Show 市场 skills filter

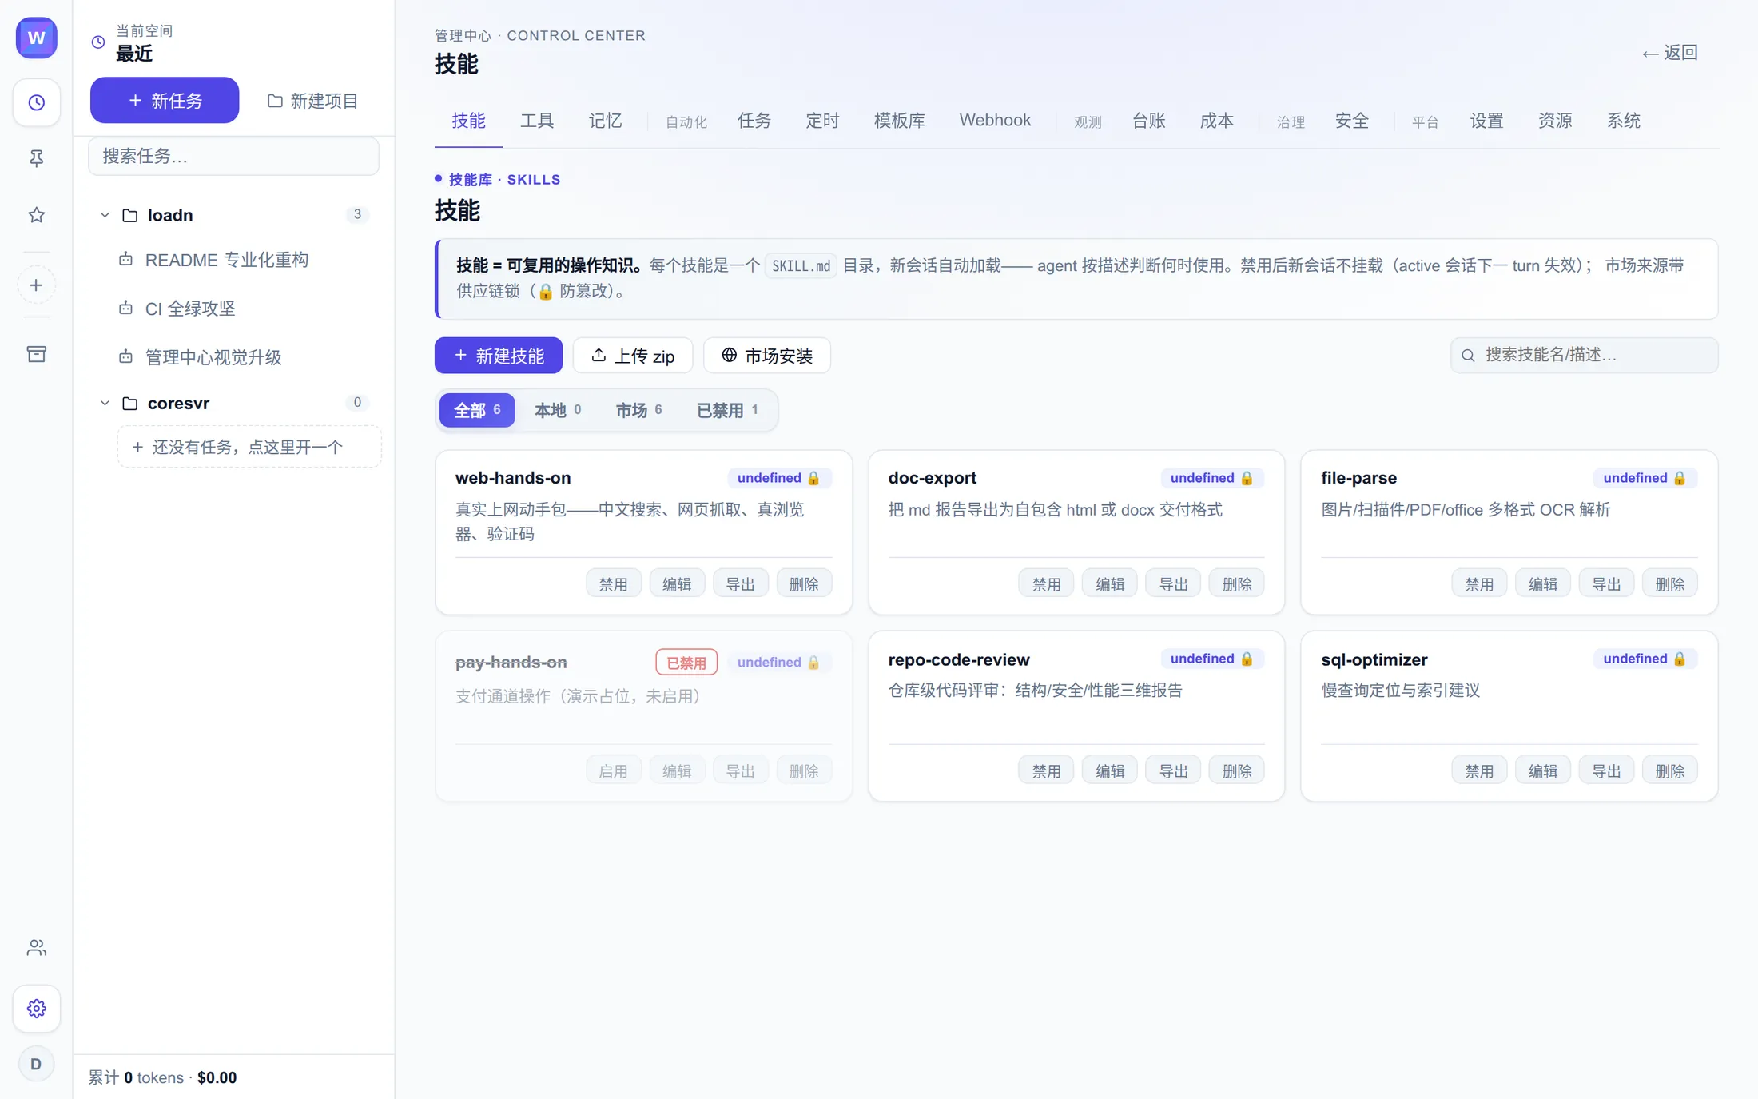tap(638, 410)
